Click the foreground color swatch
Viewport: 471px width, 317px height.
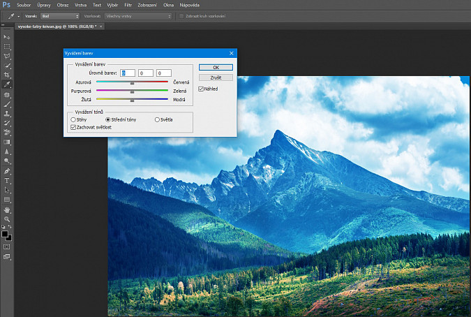(x=4, y=234)
